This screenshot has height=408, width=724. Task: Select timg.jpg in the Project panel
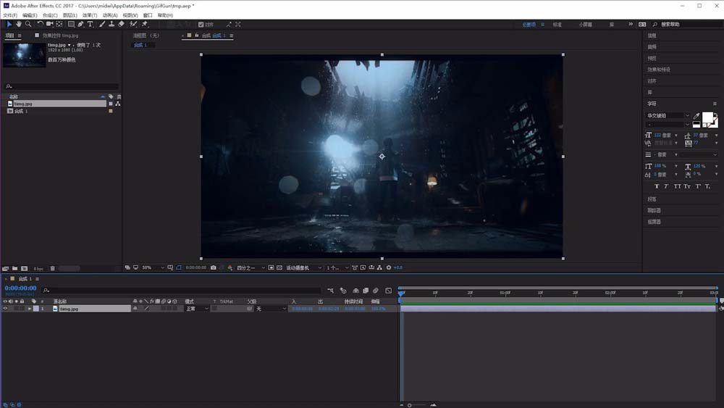24,104
